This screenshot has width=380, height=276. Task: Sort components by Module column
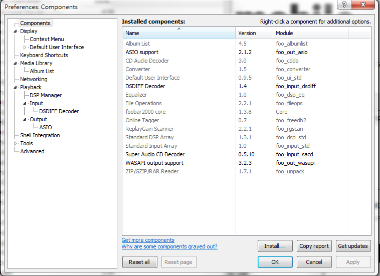coord(310,33)
